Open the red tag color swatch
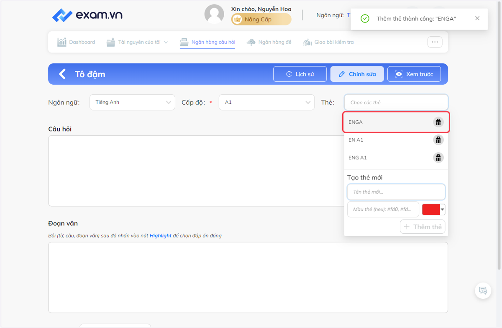The width and height of the screenshot is (502, 328). 433,209
